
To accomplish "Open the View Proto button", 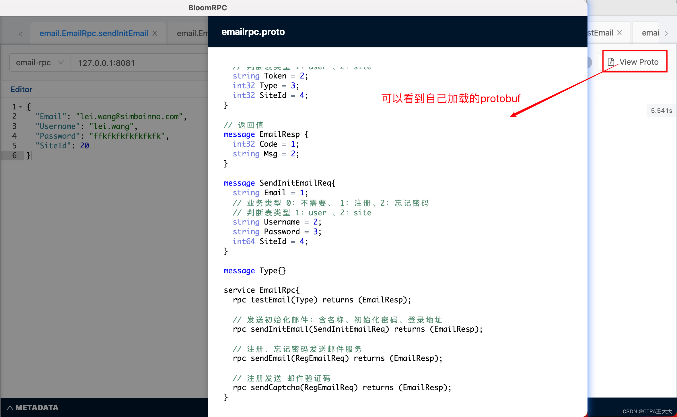I will point(634,62).
